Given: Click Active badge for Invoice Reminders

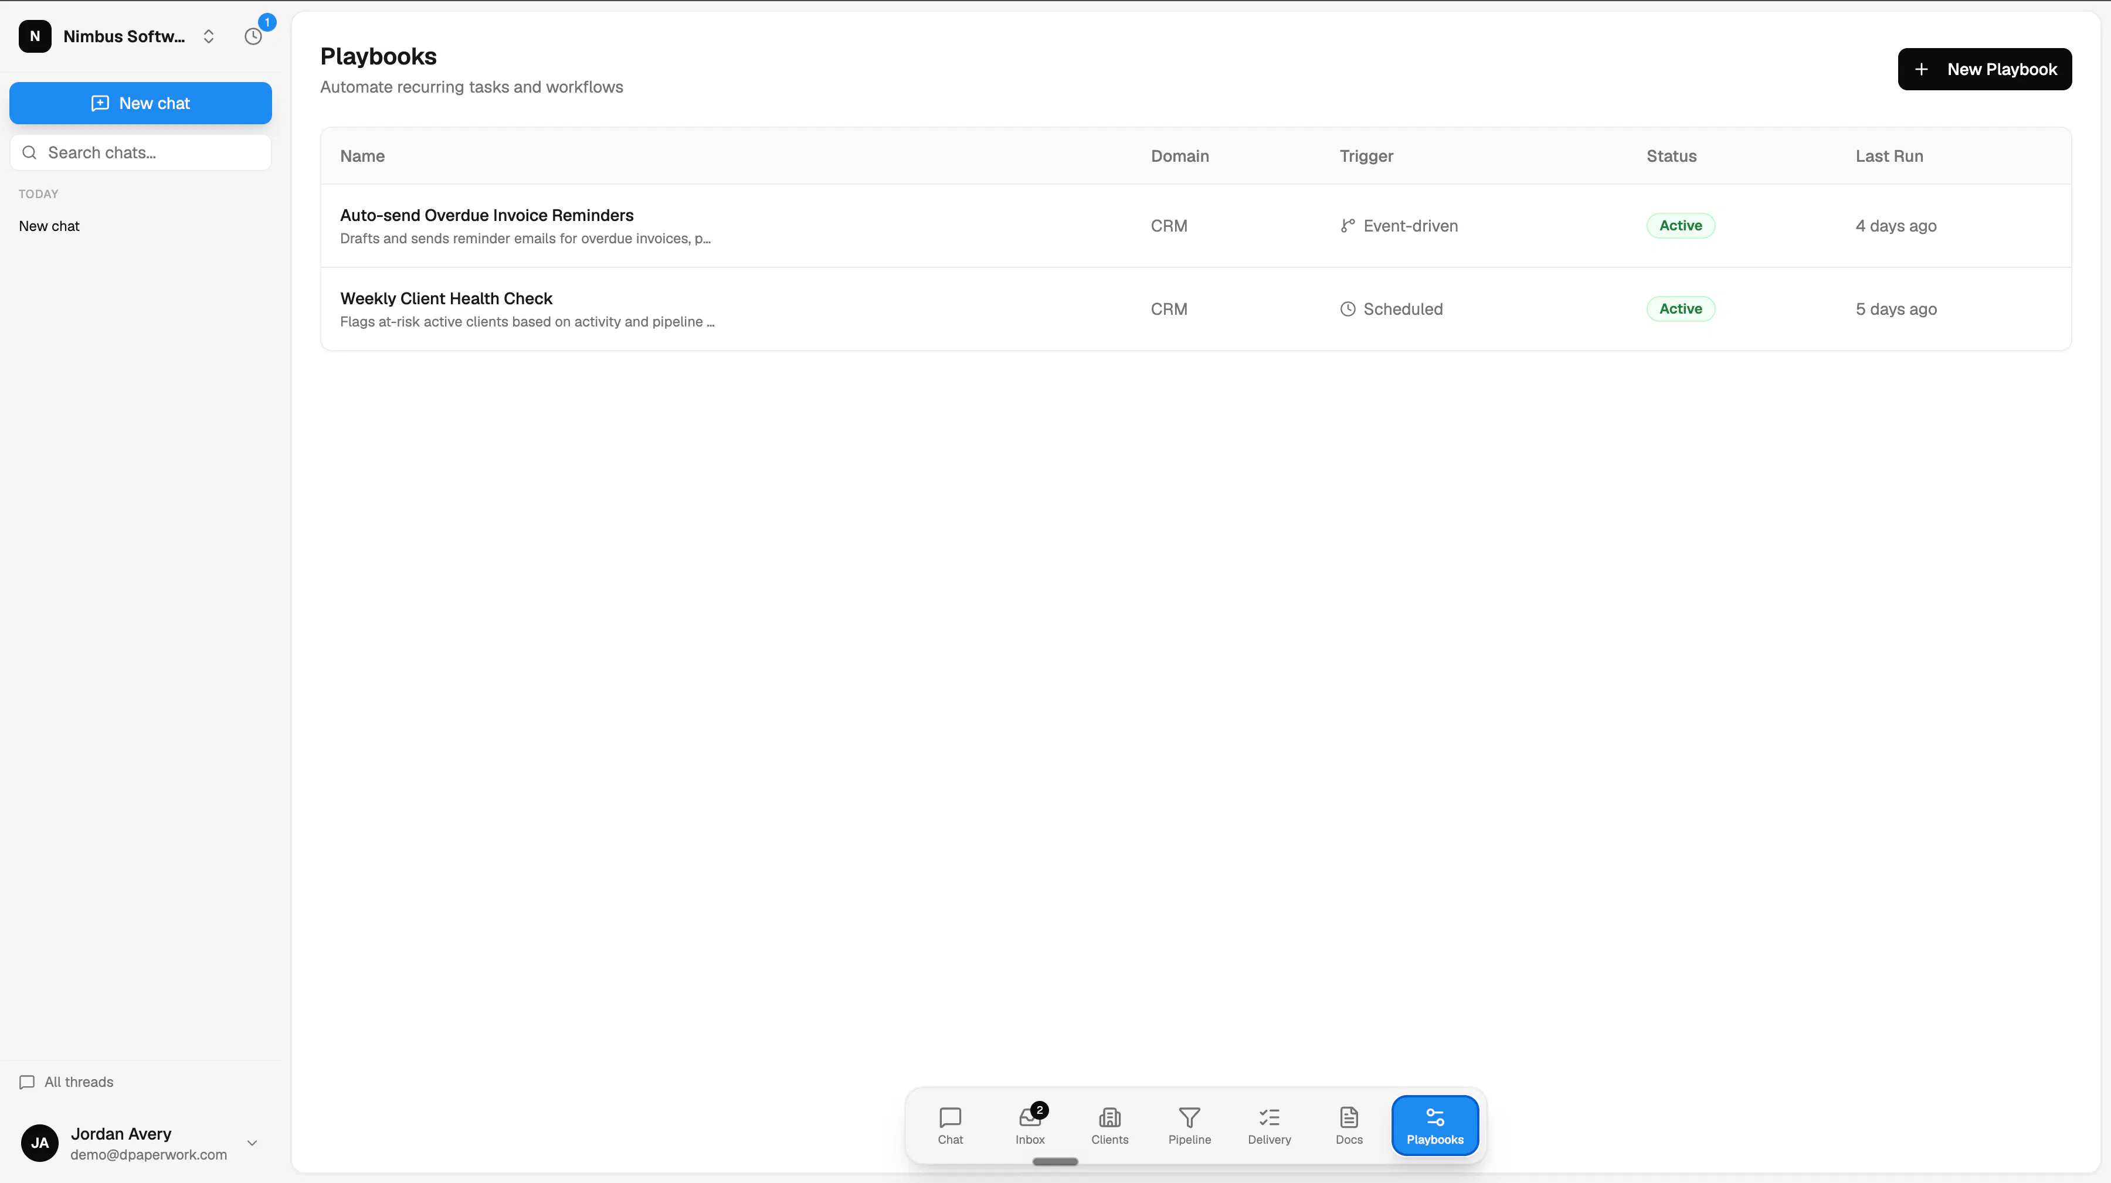Looking at the screenshot, I should [1681, 225].
